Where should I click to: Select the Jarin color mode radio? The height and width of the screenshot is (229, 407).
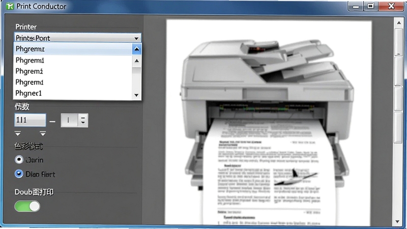pos(19,159)
